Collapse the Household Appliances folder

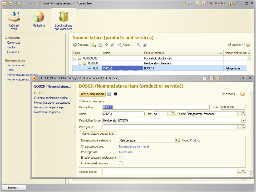[75, 58]
